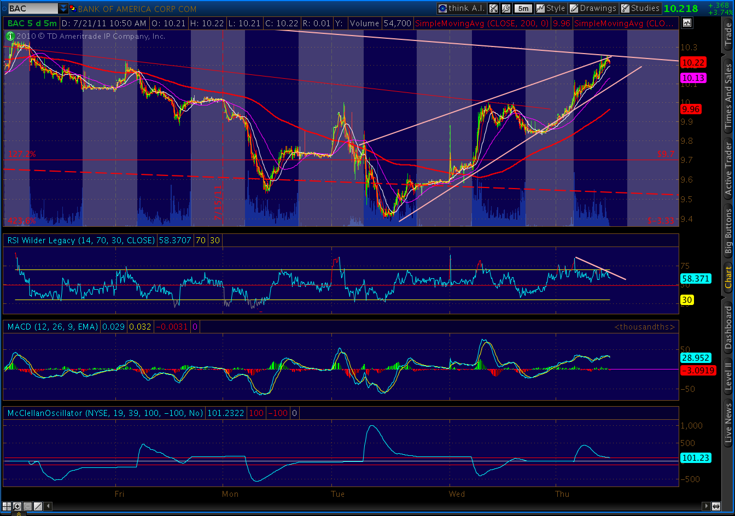This screenshot has width=735, height=516.
Task: Click the MACD 0.029 value in the header
Action: (113, 326)
